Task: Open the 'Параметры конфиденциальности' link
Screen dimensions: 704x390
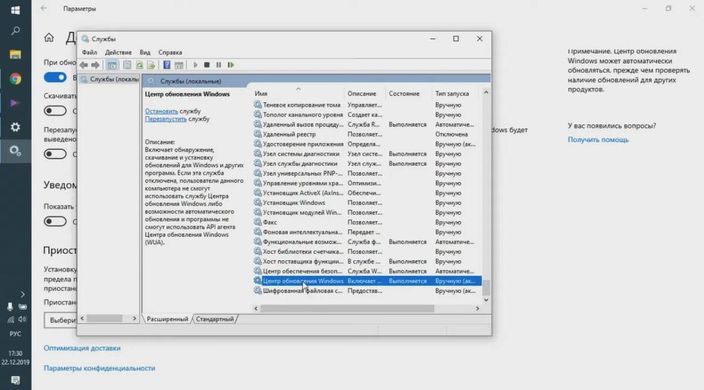Action: 100,368
